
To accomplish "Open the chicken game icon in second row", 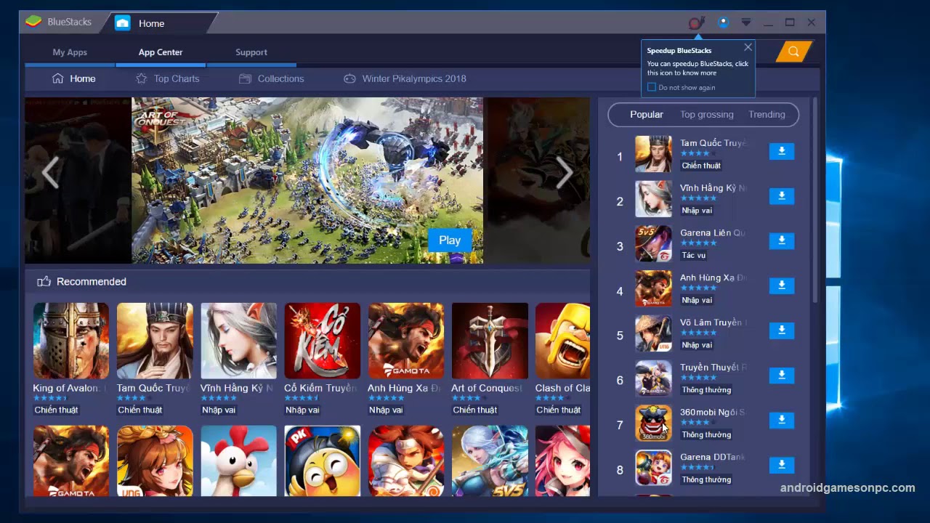I will click(238, 461).
